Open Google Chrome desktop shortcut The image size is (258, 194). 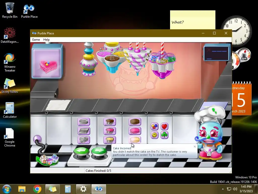[x=10, y=137]
